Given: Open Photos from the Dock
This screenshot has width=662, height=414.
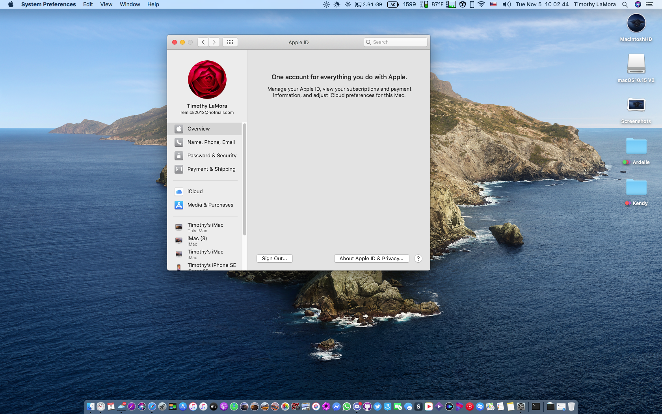Looking at the screenshot, I should (x=285, y=407).
